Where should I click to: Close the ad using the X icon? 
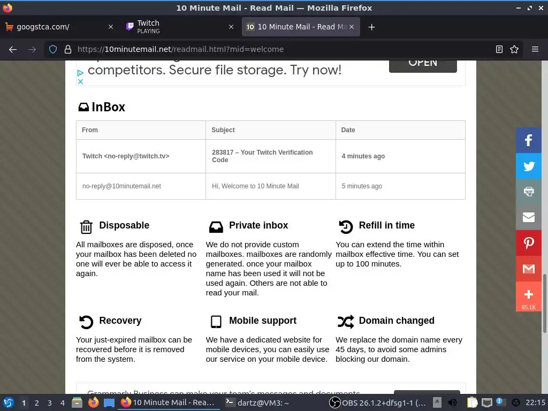[80, 81]
